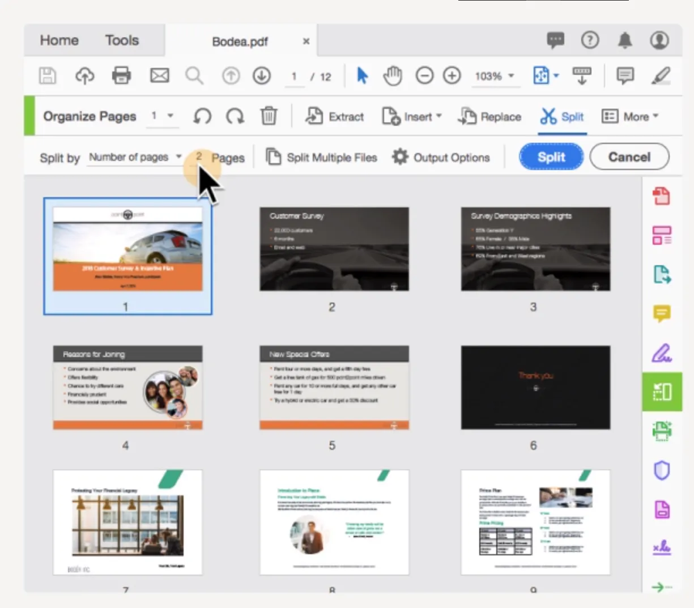
Task: Print the document using the printer icon
Action: click(x=121, y=75)
